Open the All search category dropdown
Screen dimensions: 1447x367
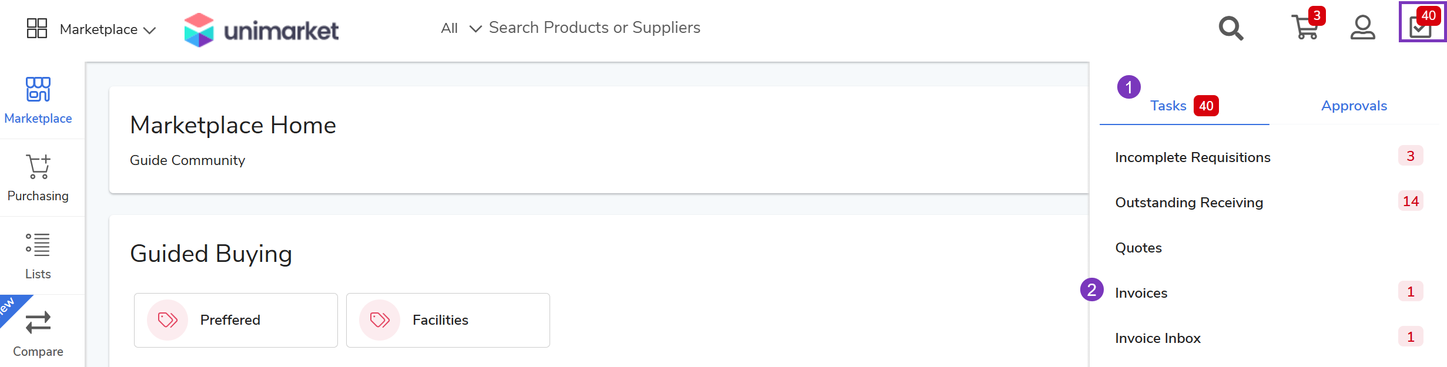(x=461, y=28)
